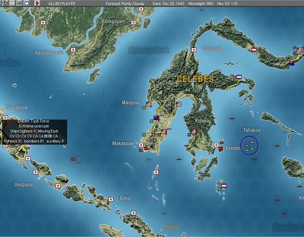
Task: Select the Dutch flag island base south of Kendari
Action: pyautogui.click(x=224, y=186)
